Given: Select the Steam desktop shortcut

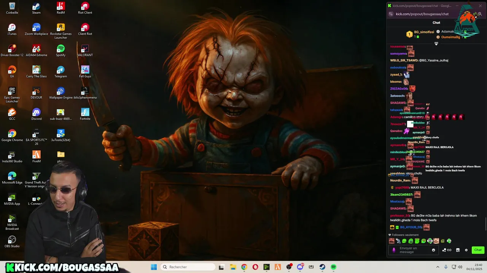Looking at the screenshot, I should coord(37,8).
